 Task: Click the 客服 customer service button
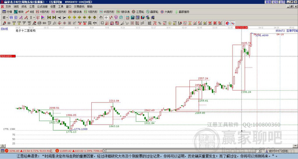[268, 2]
